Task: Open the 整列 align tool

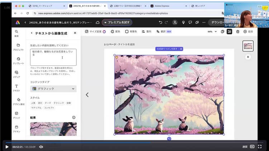Action: click(x=146, y=31)
